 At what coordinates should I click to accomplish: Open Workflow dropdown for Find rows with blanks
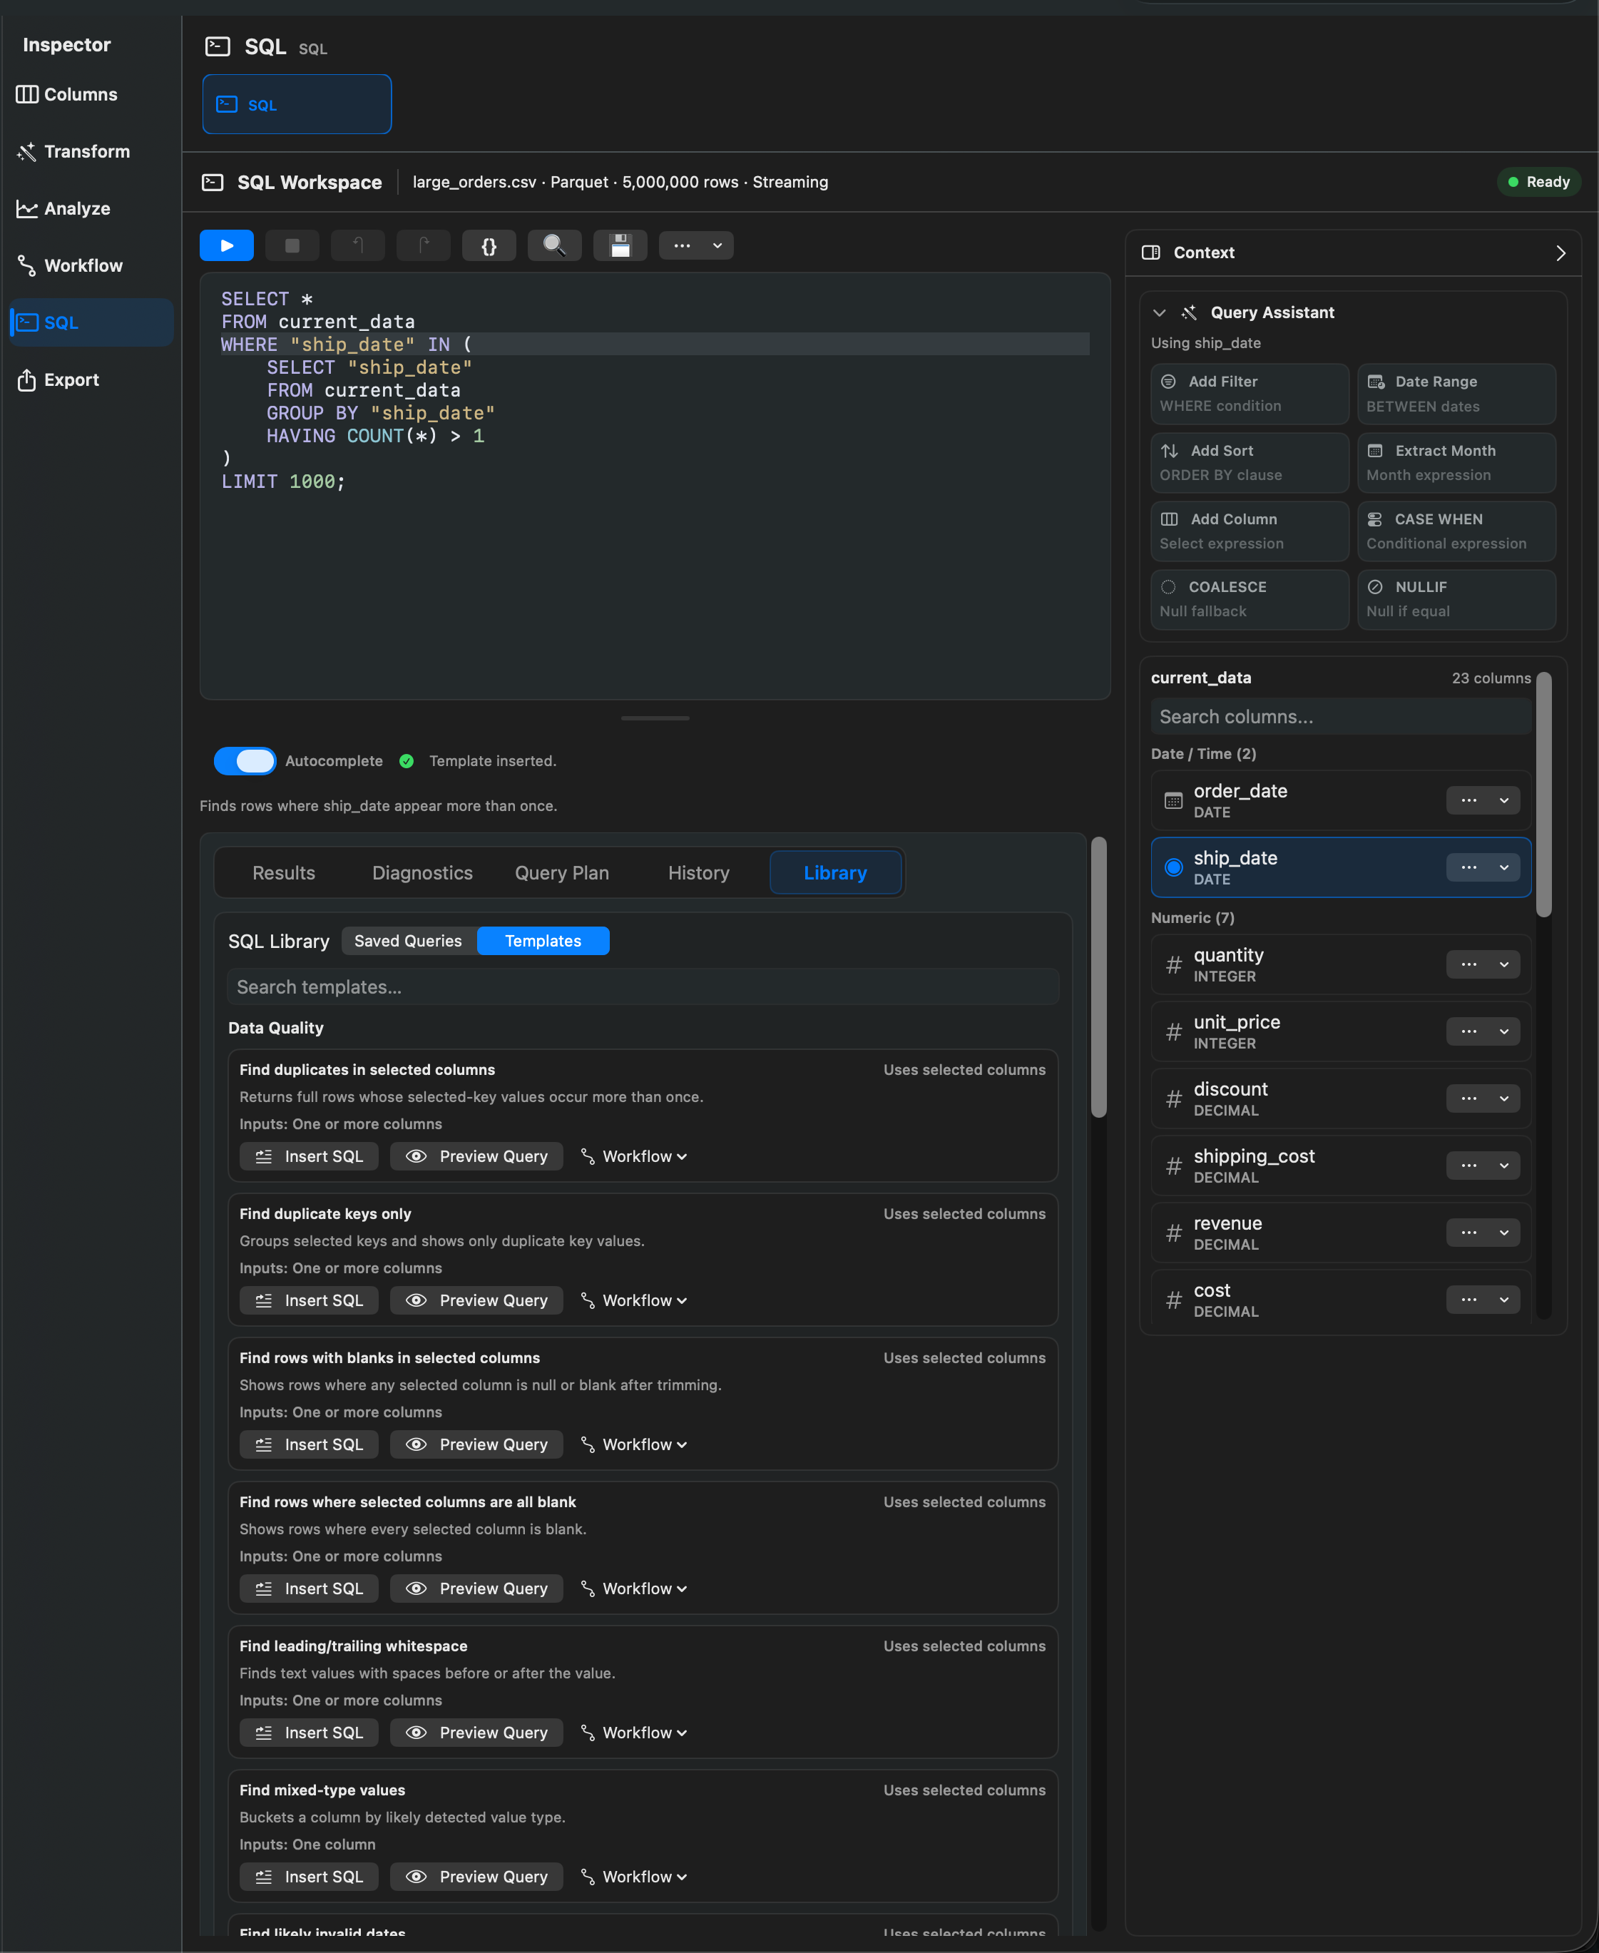634,1444
